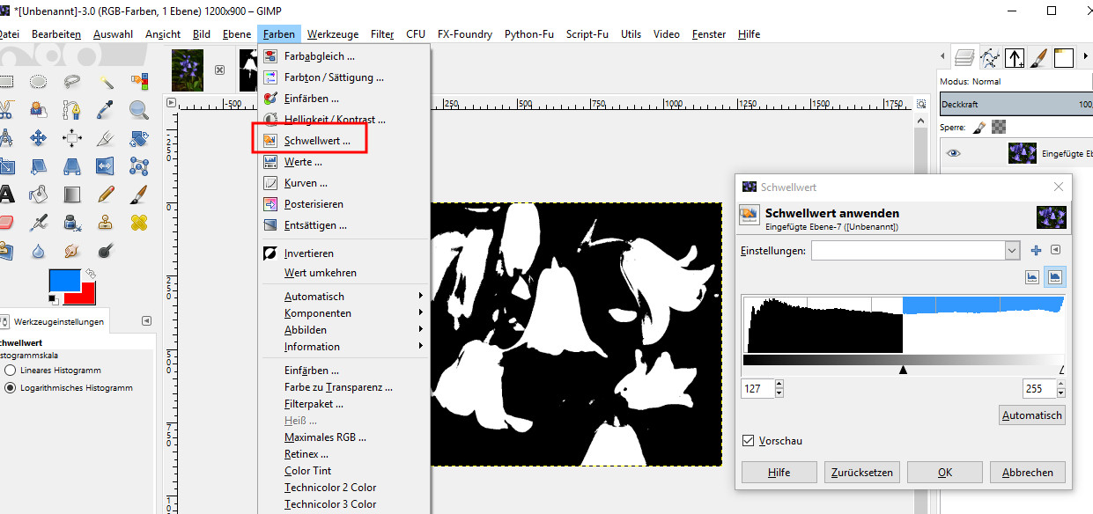Toggle the Vorschau preview checkbox

(x=749, y=440)
